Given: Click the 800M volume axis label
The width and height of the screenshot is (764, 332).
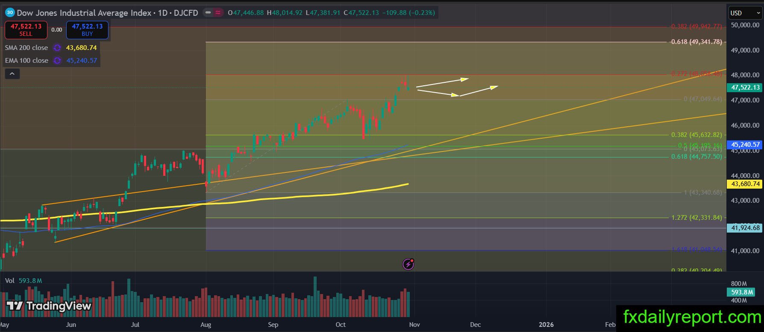Looking at the screenshot, I should coord(738,284).
